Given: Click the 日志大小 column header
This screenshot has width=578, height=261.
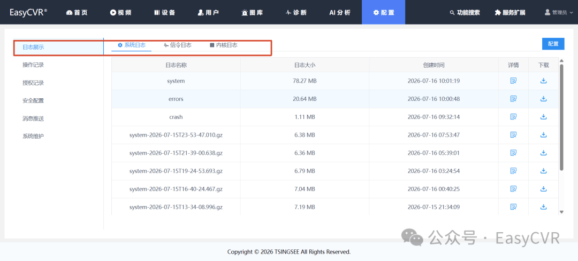Looking at the screenshot, I should 305,65.
